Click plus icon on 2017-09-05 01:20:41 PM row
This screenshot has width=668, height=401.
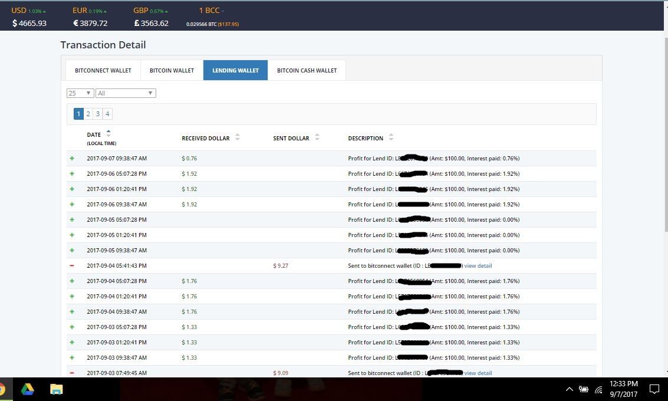[x=72, y=235]
